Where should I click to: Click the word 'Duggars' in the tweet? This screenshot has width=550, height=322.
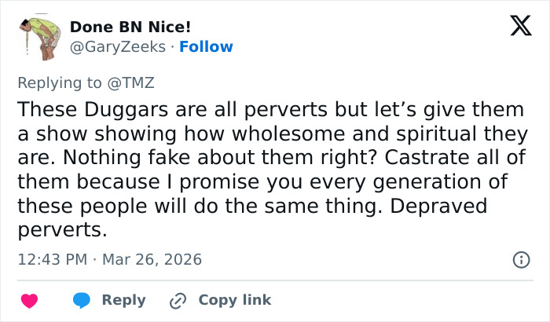point(103,108)
